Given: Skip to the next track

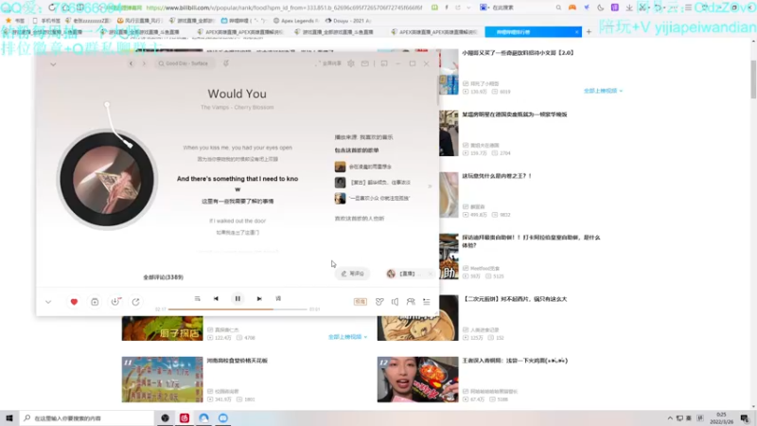Looking at the screenshot, I should click(259, 298).
